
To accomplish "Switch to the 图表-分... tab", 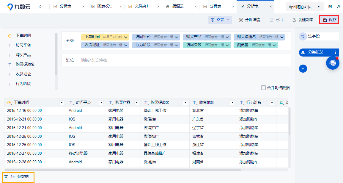I will (x=105, y=6).
